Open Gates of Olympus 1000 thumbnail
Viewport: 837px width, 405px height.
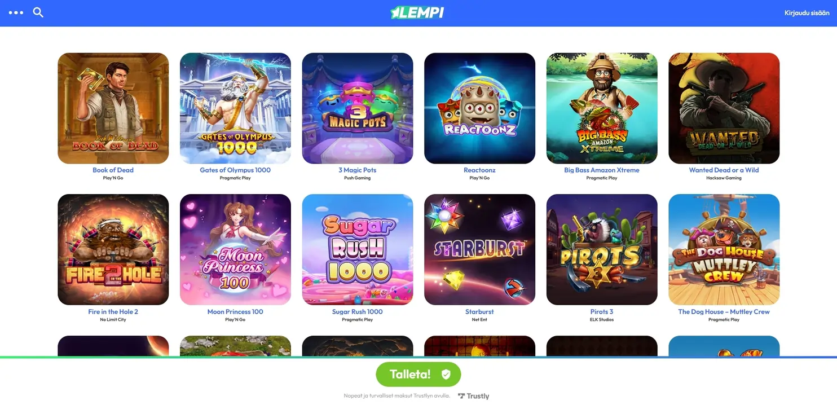coord(235,108)
